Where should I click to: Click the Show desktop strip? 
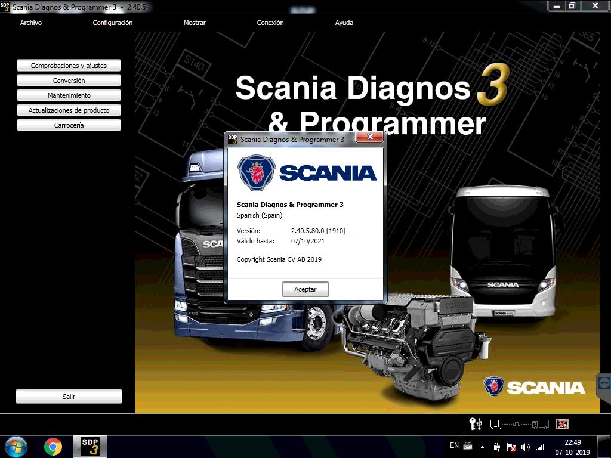tap(604, 447)
